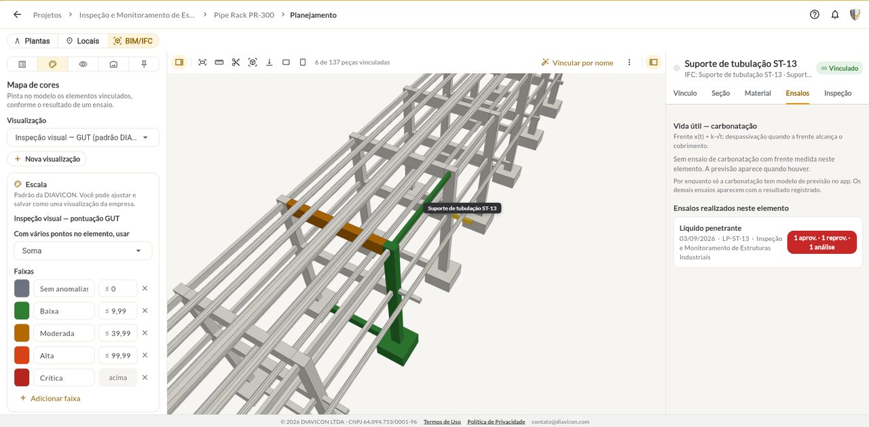Click Adicionar faixa

pos(50,398)
